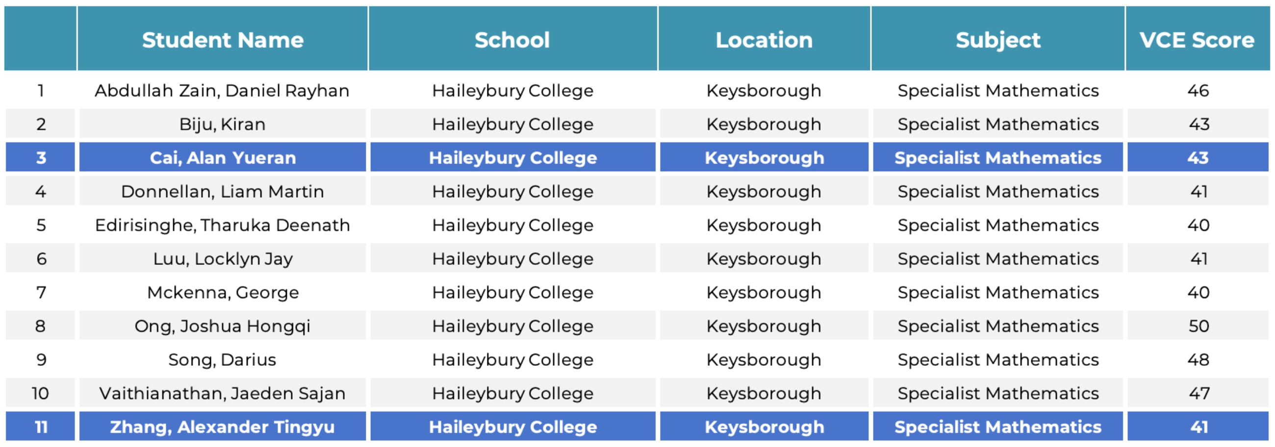The image size is (1275, 447).
Task: Click the School column header
Action: click(512, 40)
